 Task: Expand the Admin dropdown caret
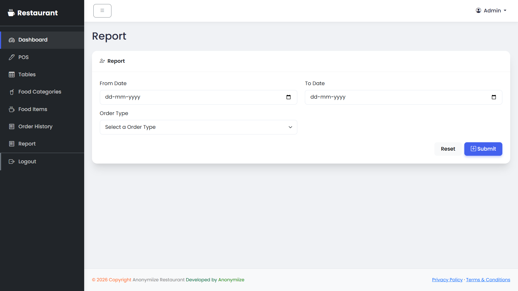(505, 11)
